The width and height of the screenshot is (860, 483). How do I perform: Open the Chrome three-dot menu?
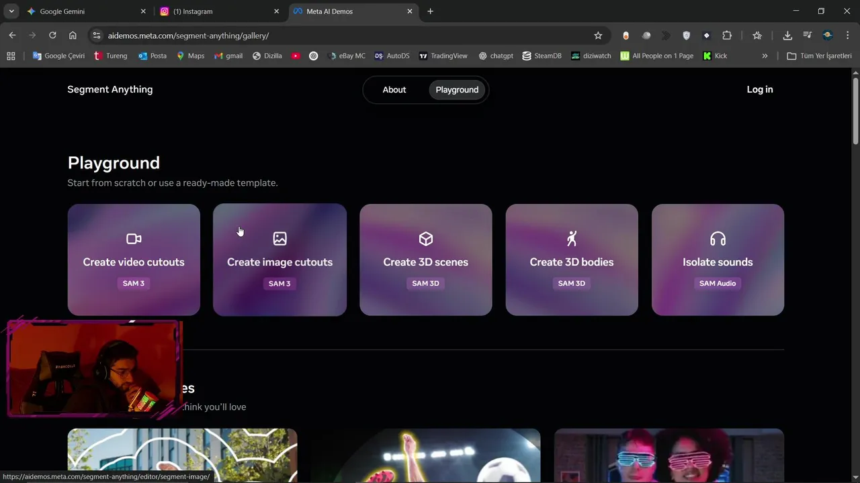[x=848, y=36]
